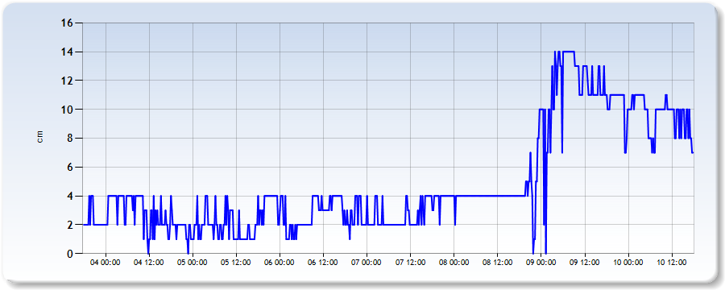Screen dimensions: 725x290
Task: Click the 8 value on y-axis
Action: click(x=69, y=139)
